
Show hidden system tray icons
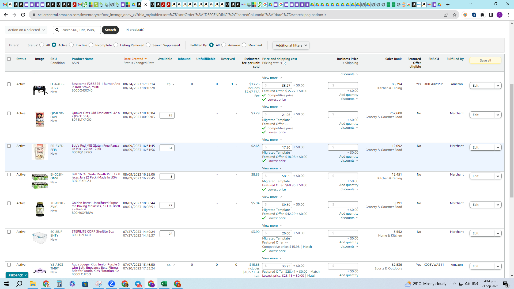click(x=455, y=284)
